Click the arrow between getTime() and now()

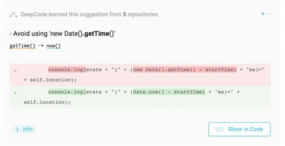click(x=41, y=46)
